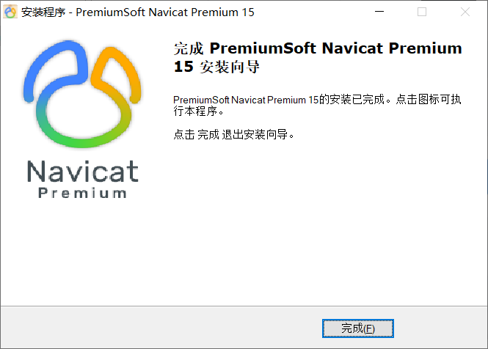Click the 安装程序 title bar text
This screenshot has width=488, height=349.
[43, 12]
